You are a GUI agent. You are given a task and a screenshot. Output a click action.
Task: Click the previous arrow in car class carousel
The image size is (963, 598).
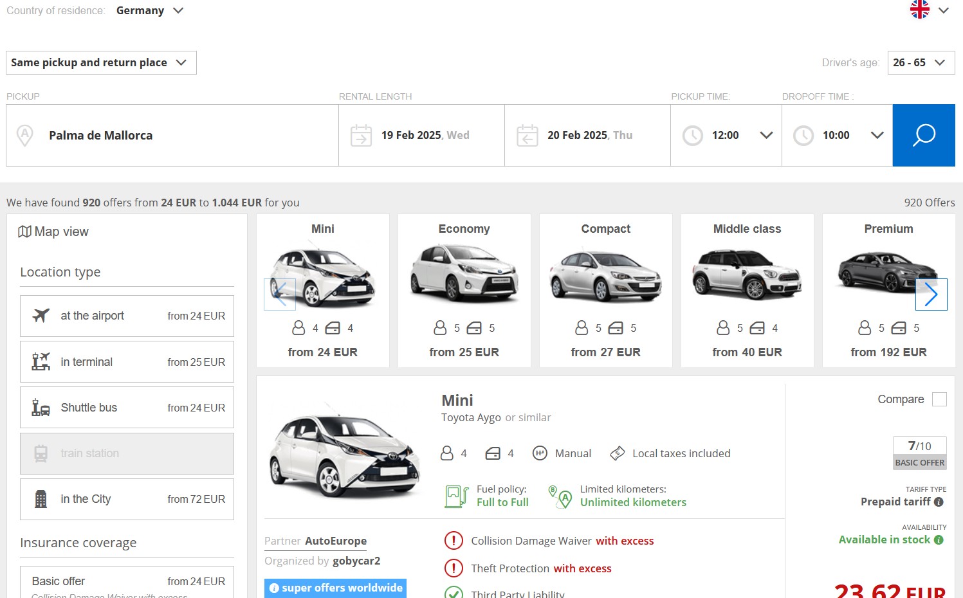(280, 294)
